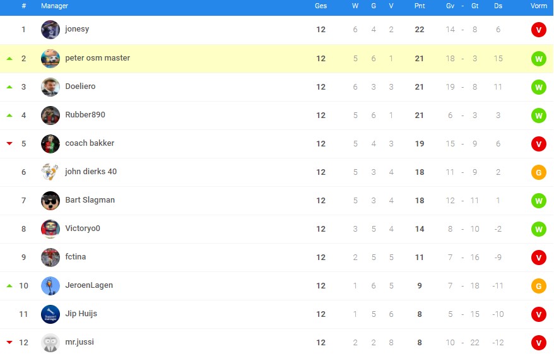Sort by the Manager column header

point(54,6)
